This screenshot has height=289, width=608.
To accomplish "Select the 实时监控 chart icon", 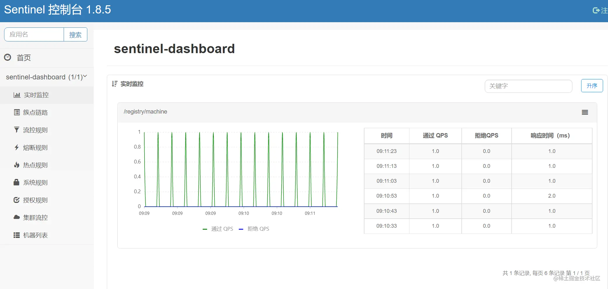I will tap(17, 95).
